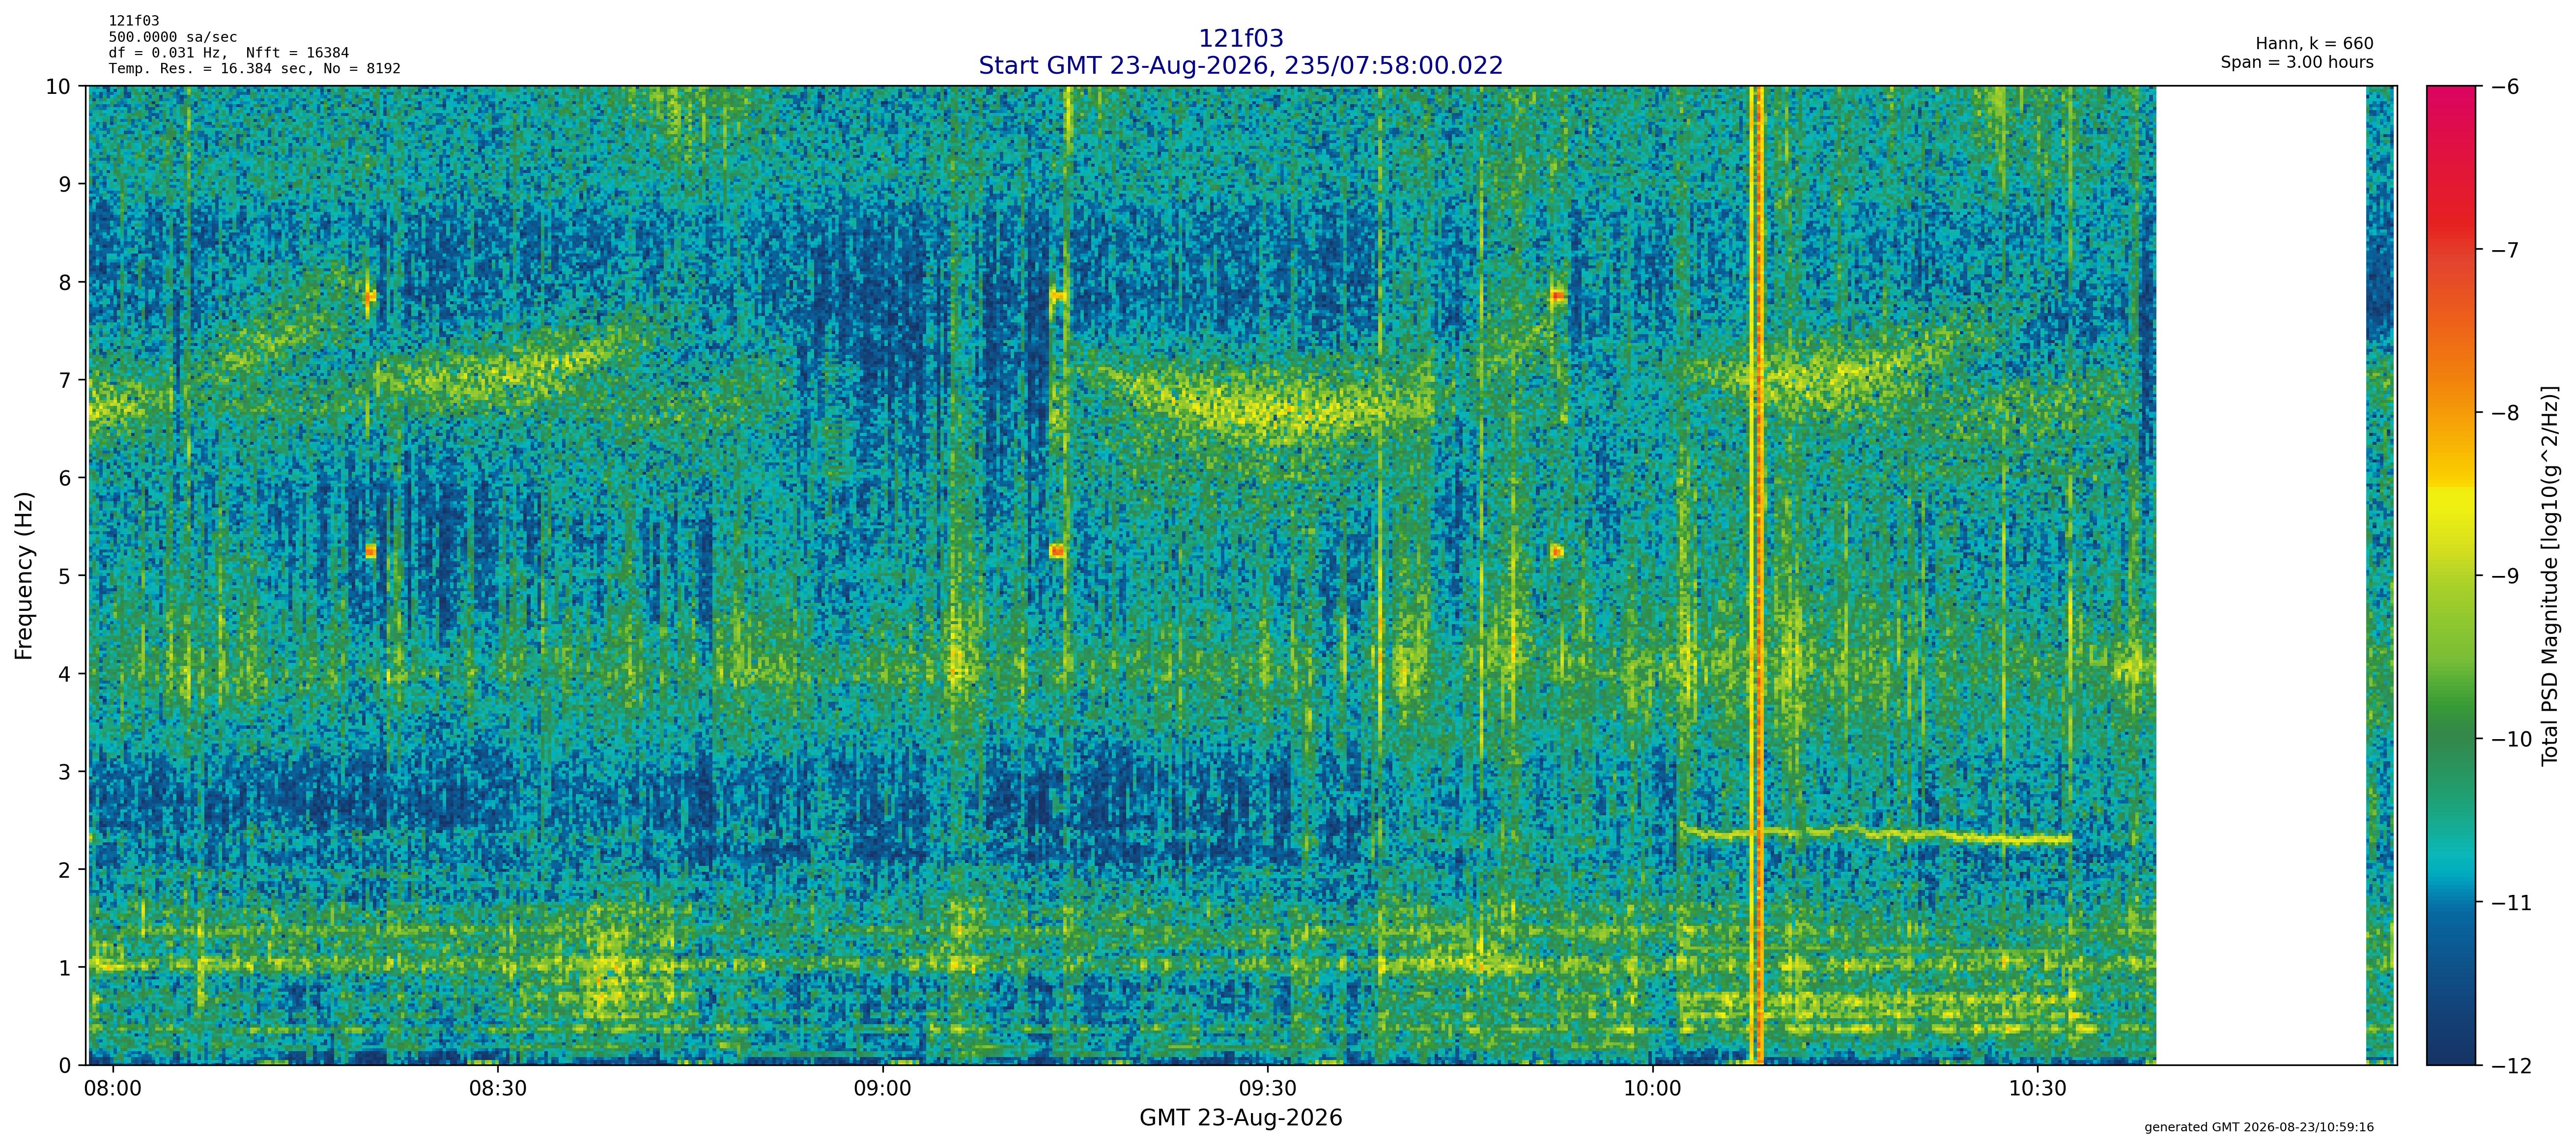This screenshot has width=2576, height=1148.
Task: Select frequency axis tick label "2"
Action: 65,870
